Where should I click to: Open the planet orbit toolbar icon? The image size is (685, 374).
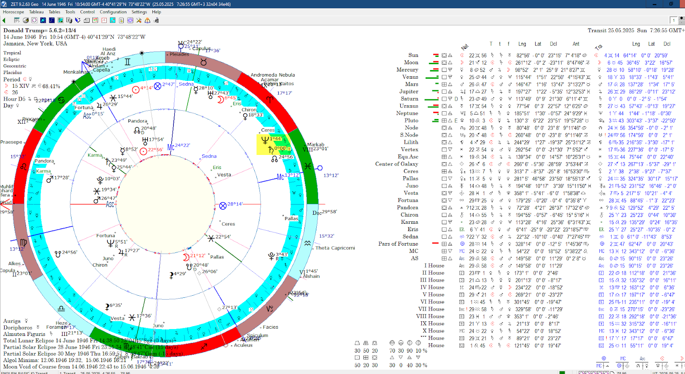click(43, 20)
